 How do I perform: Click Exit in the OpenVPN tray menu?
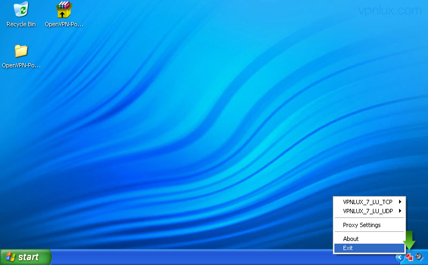[x=369, y=248]
